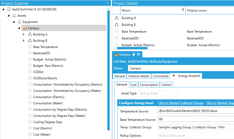
Task: Open the Asset Type dropdown
Action: (176, 93)
